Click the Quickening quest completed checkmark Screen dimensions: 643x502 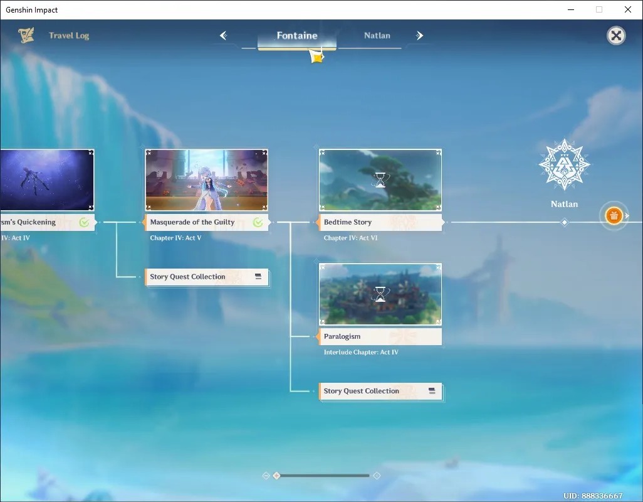click(x=84, y=223)
